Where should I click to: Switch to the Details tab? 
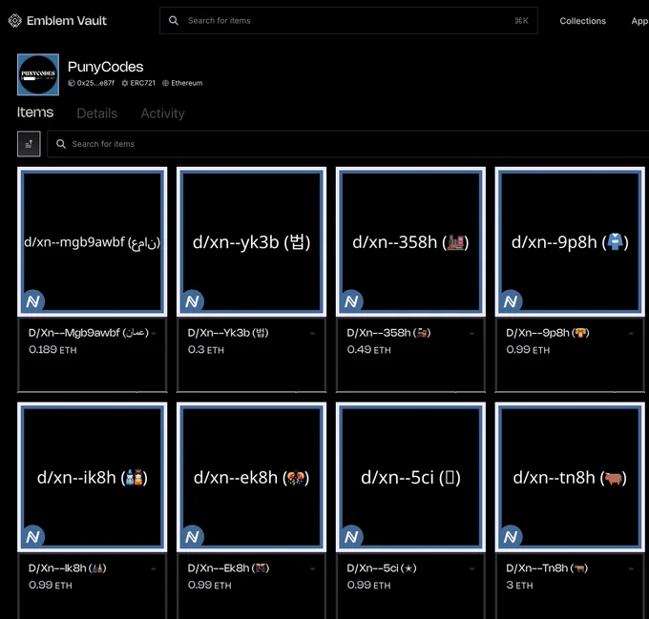coord(96,113)
